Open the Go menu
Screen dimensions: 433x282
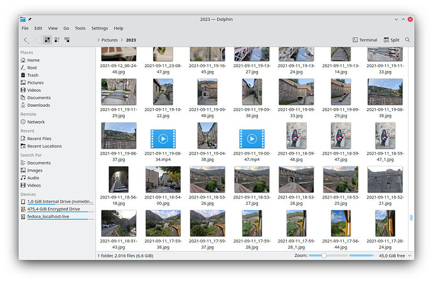67,28
